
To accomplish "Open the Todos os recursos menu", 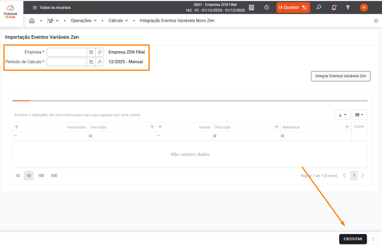I will [52, 7].
